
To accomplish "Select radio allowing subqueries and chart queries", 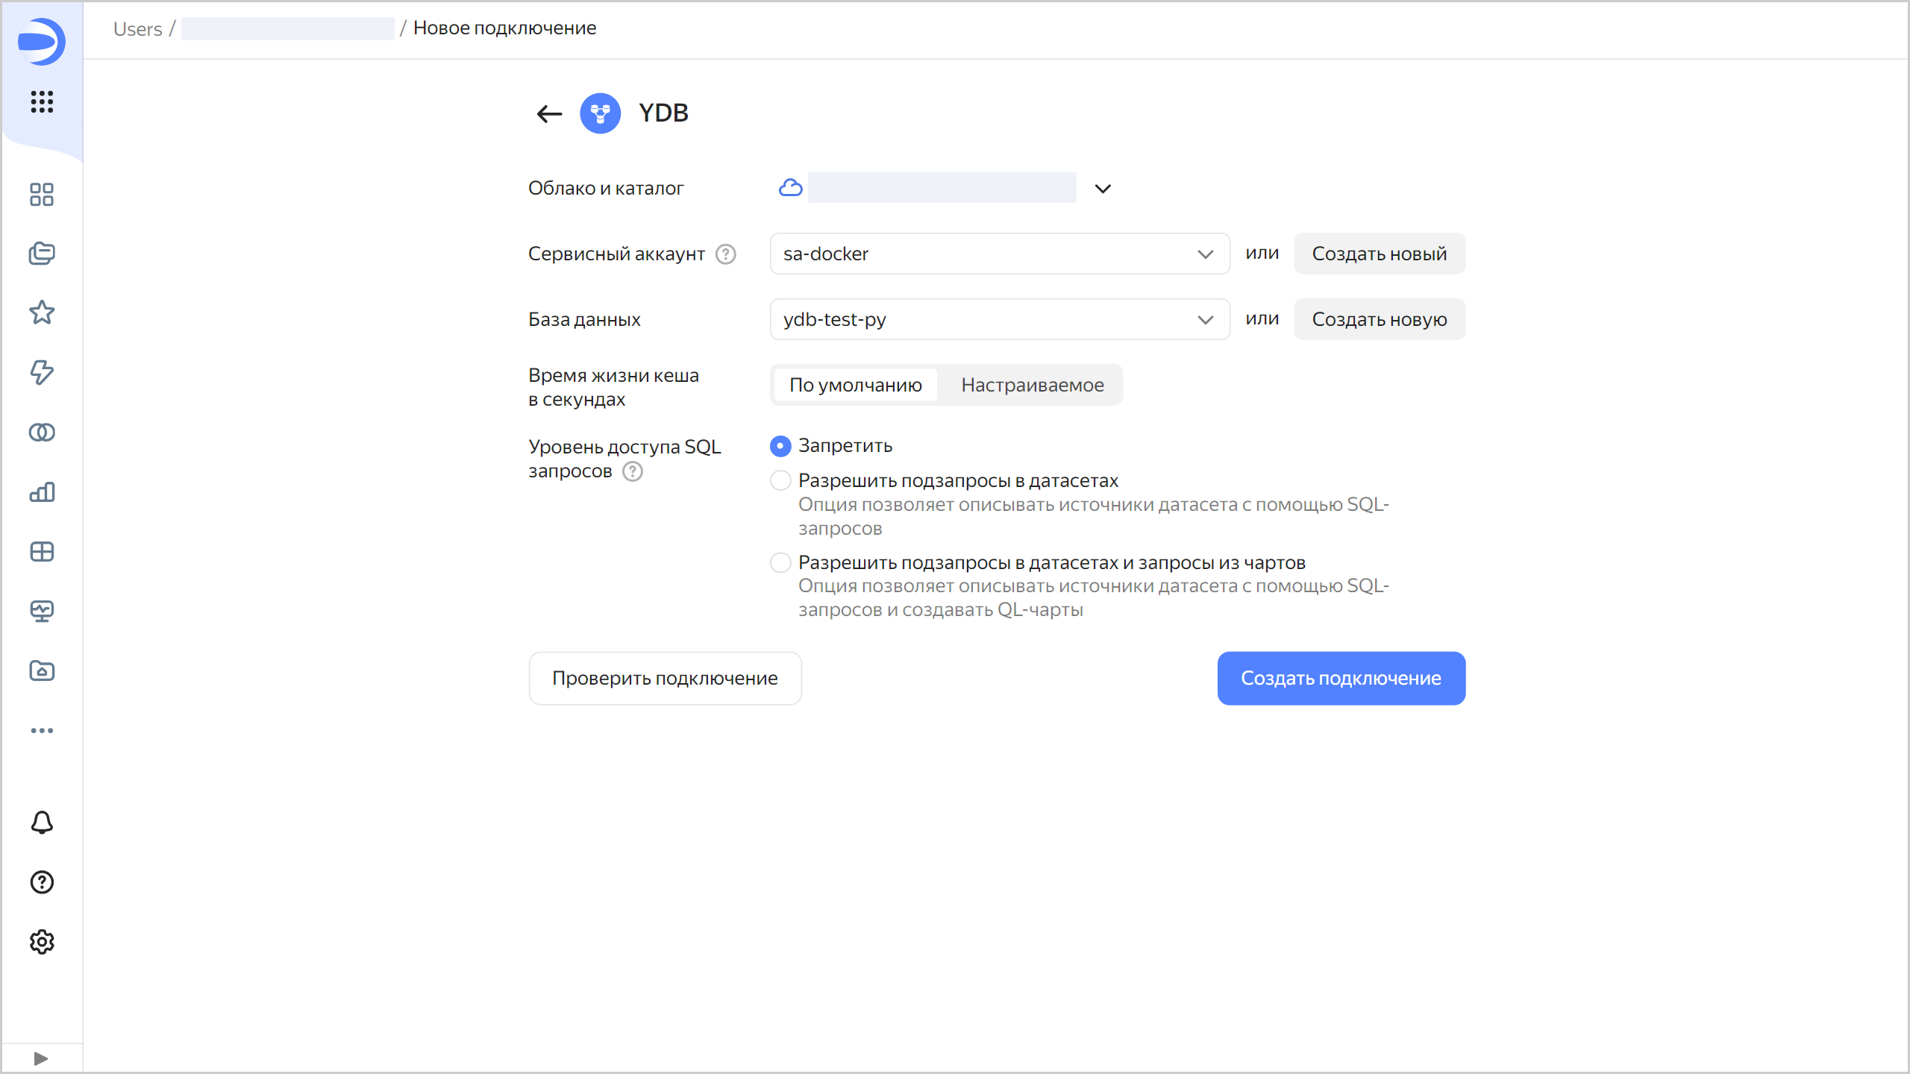I will coord(780,563).
